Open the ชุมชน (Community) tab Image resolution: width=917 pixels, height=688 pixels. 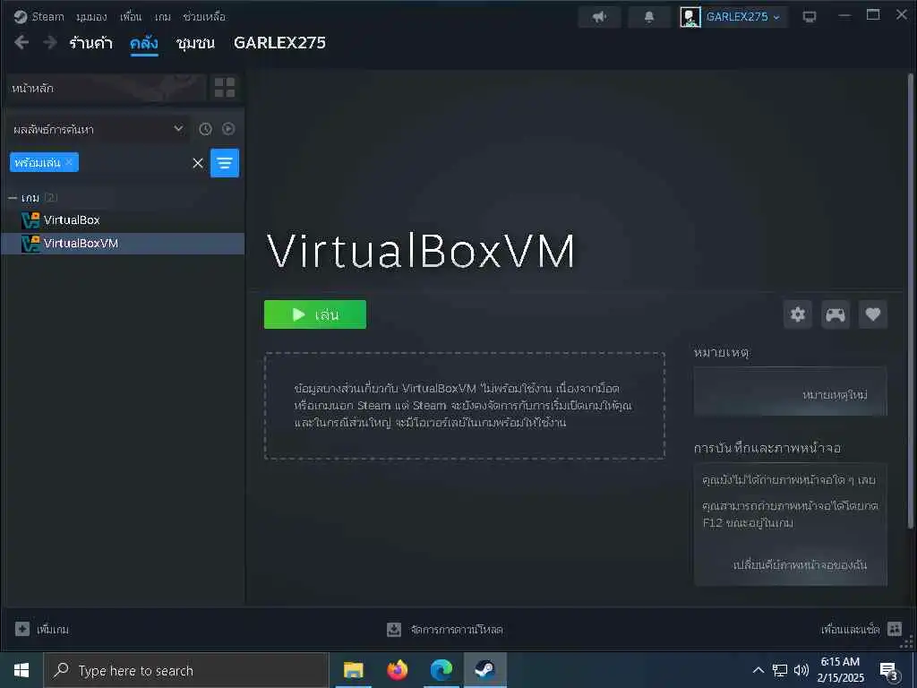195,43
